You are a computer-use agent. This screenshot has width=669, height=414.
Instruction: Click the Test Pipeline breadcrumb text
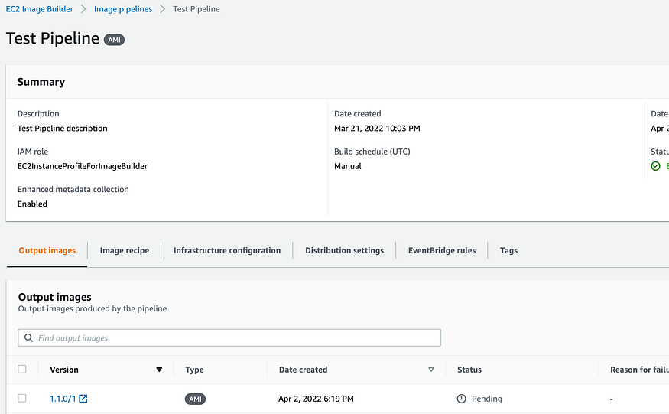(196, 9)
